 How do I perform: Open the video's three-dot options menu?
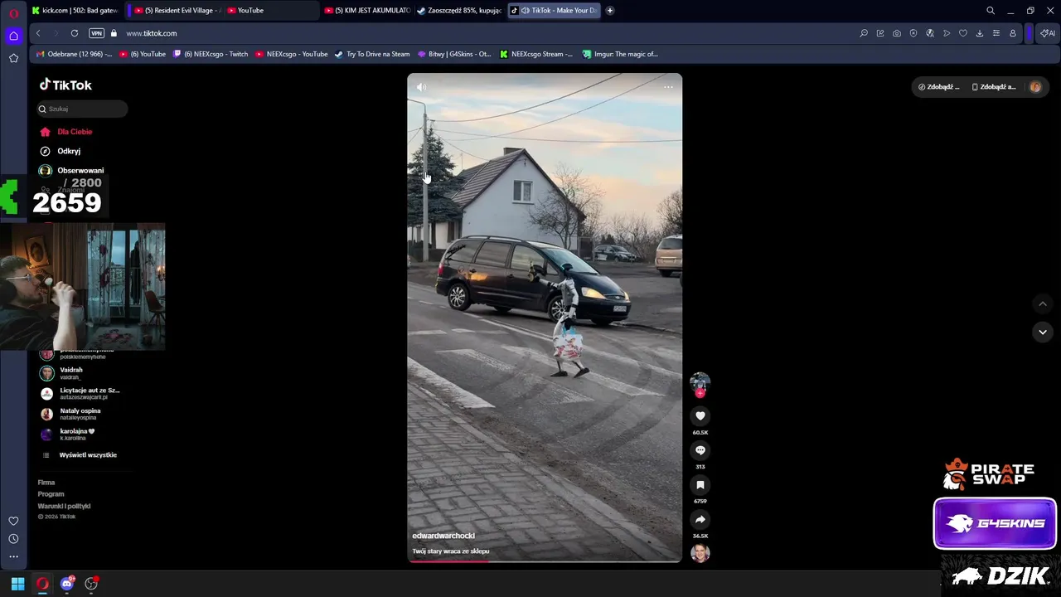click(x=668, y=87)
